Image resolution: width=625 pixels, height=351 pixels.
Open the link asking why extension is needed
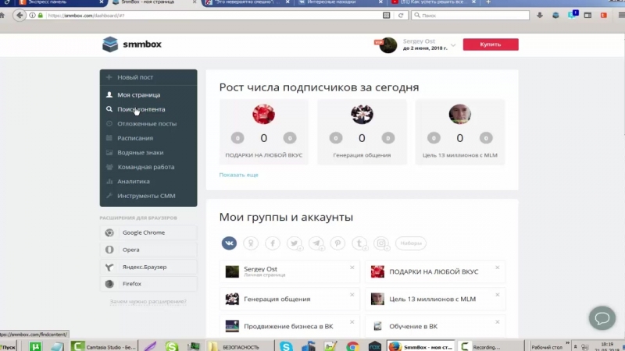pyautogui.click(x=148, y=301)
